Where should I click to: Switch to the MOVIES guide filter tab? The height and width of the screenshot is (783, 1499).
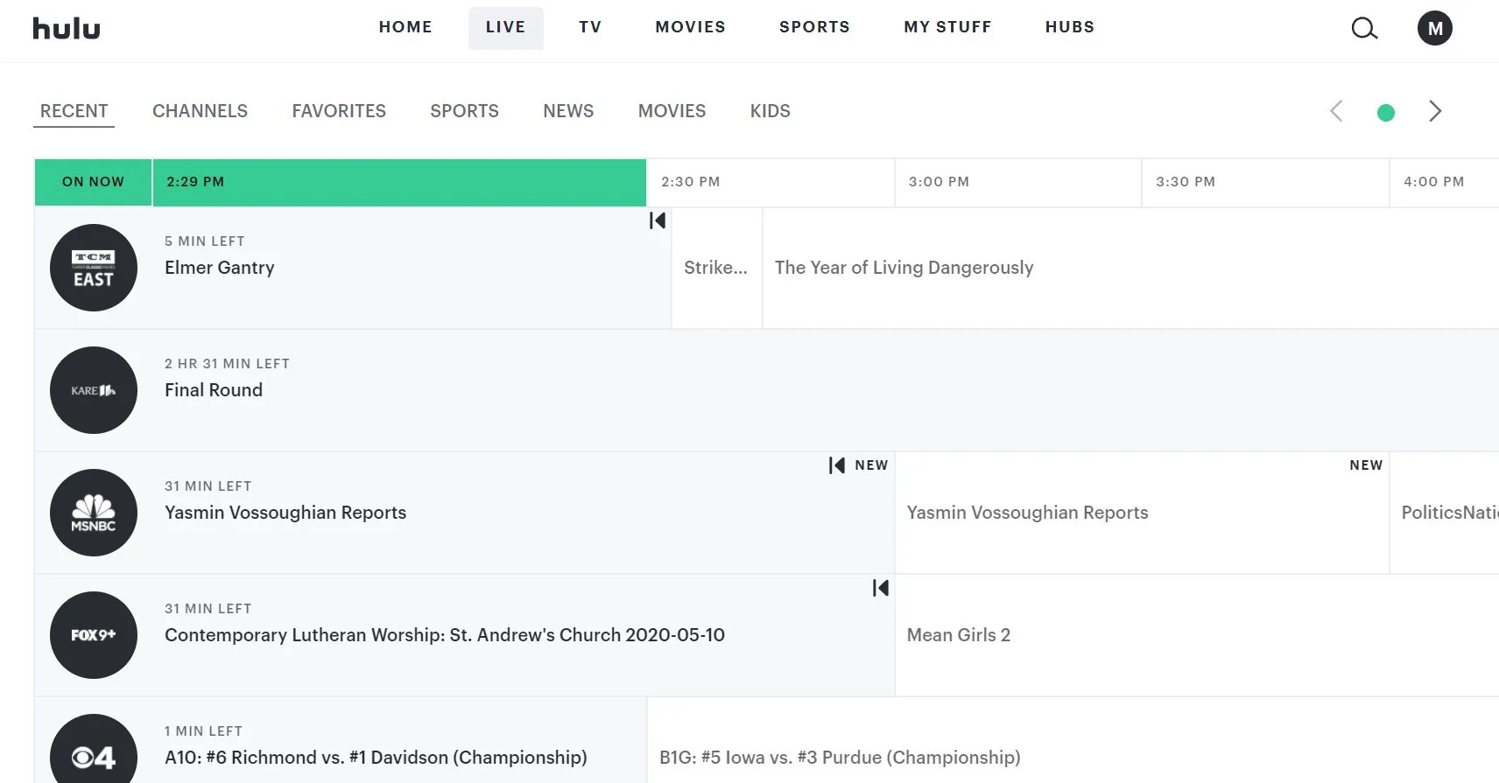click(x=672, y=111)
